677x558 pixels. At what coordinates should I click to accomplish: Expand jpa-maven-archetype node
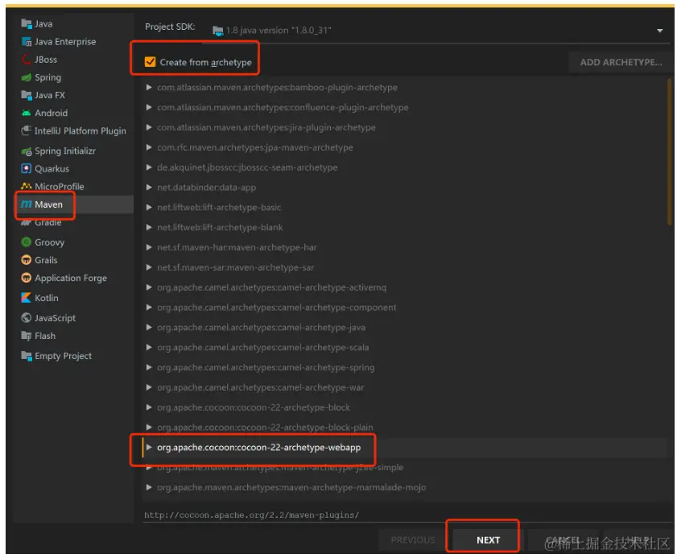149,147
